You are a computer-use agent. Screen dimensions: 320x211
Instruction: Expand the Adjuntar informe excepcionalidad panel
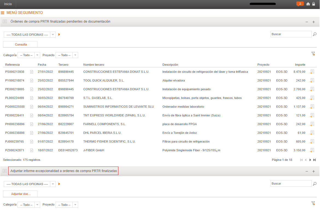313,171
